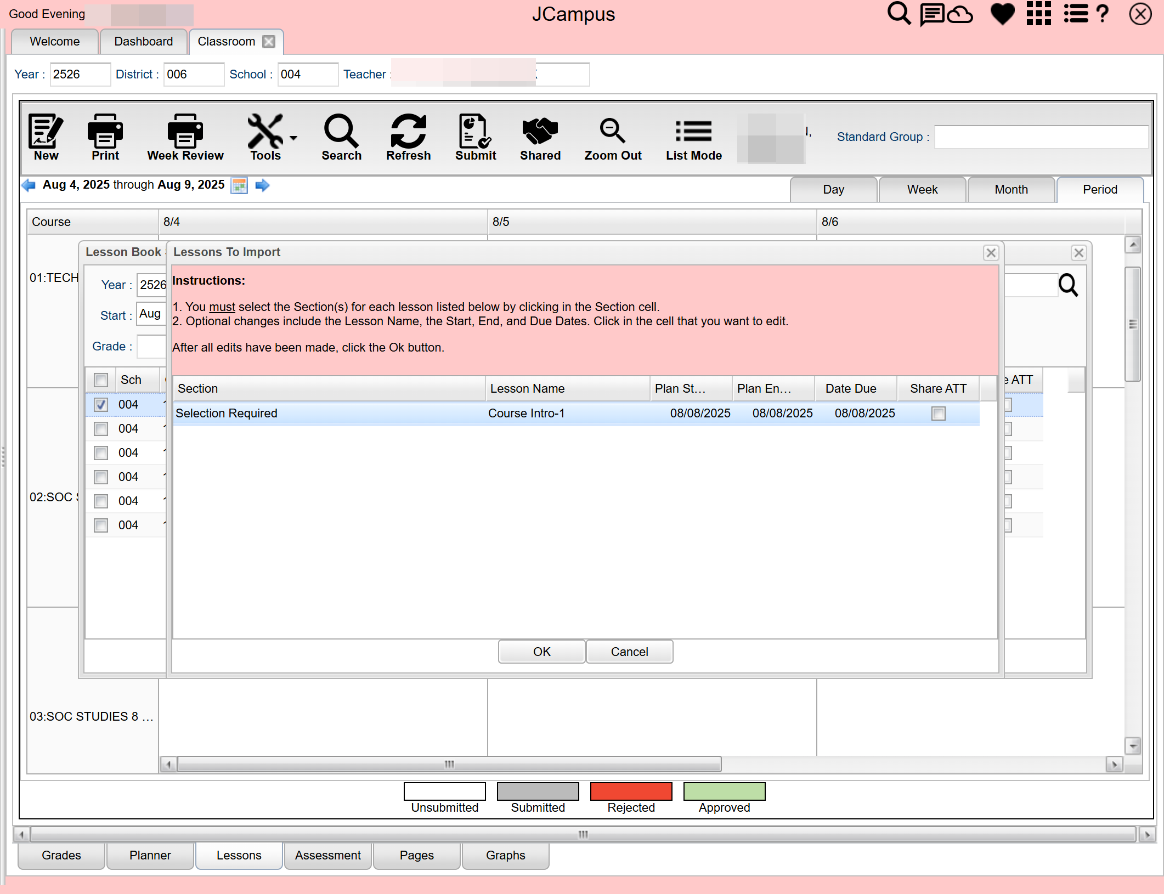Check the sixth 004 row checkbox
This screenshot has width=1164, height=894.
(x=101, y=525)
